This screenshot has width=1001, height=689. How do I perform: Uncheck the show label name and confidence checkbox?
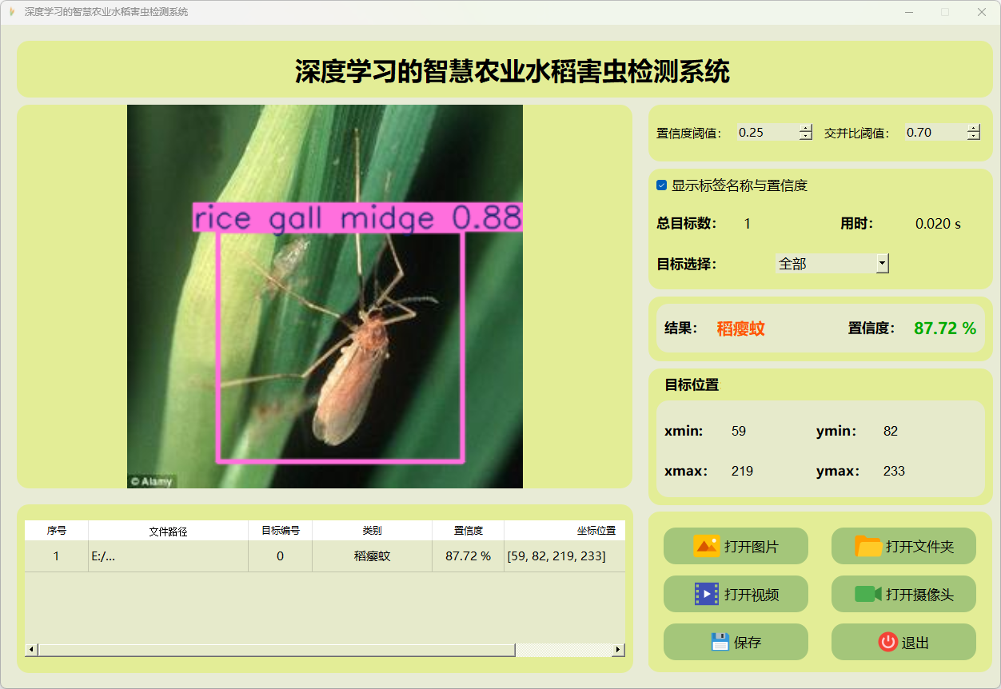click(x=661, y=185)
